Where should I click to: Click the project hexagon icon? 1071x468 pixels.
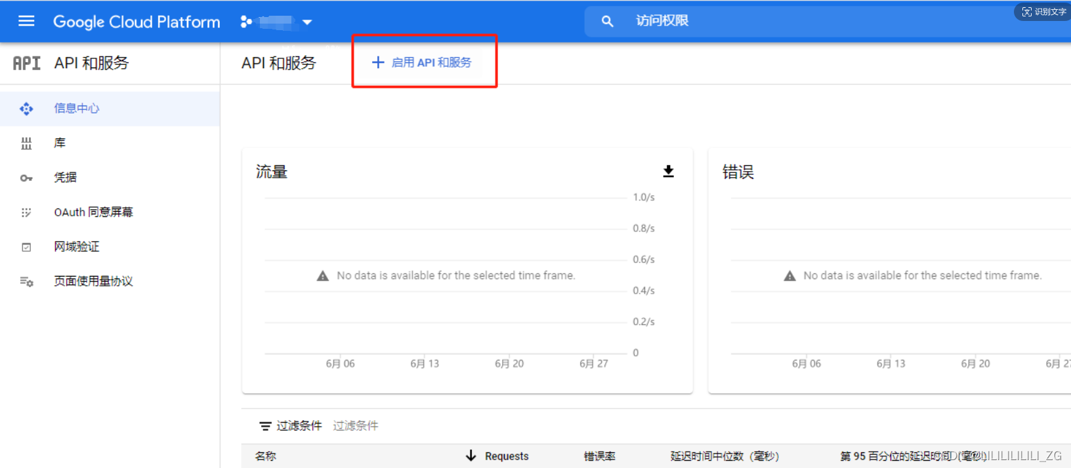coord(246,22)
